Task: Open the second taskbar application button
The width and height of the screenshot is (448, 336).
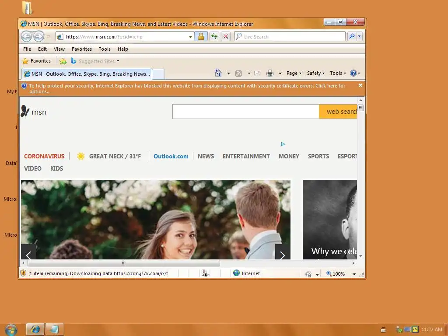Action: (54, 329)
